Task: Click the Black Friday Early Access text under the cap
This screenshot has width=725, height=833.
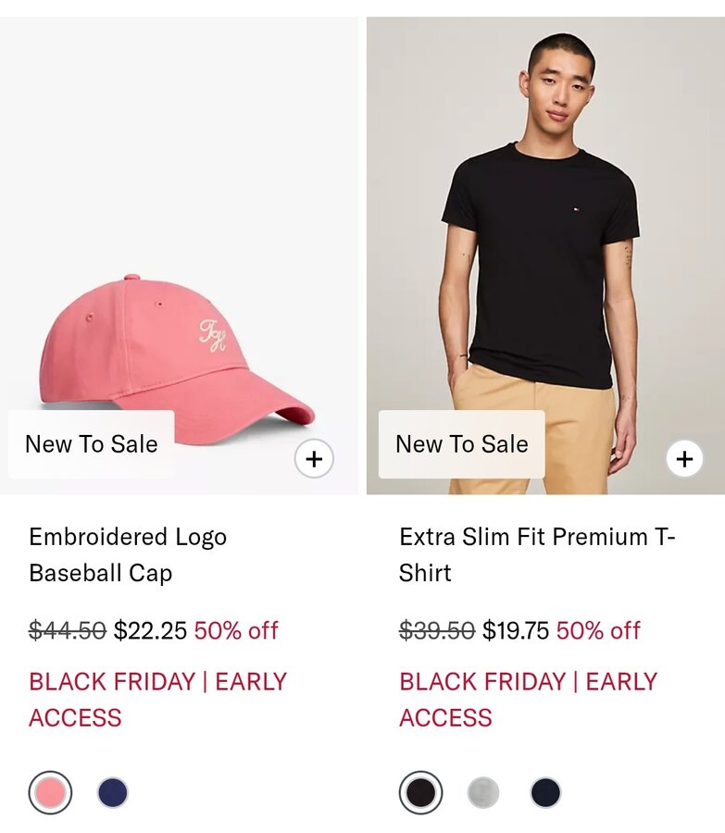Action: tap(157, 699)
